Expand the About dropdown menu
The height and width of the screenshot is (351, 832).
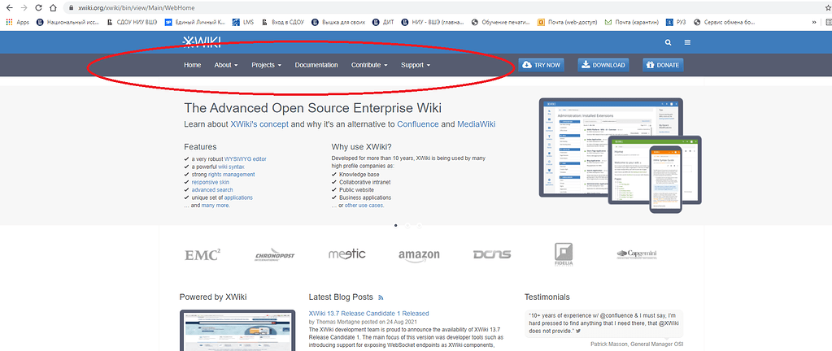(225, 65)
